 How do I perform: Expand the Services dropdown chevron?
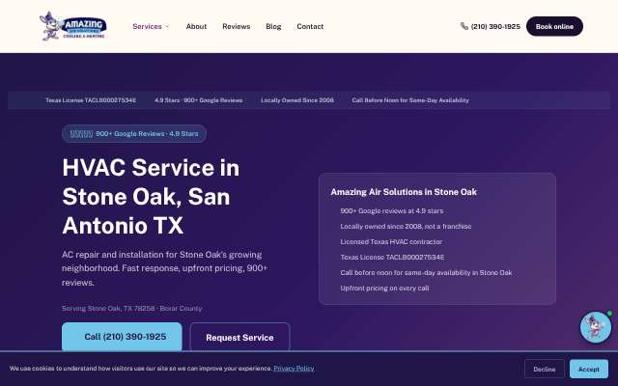(167, 26)
